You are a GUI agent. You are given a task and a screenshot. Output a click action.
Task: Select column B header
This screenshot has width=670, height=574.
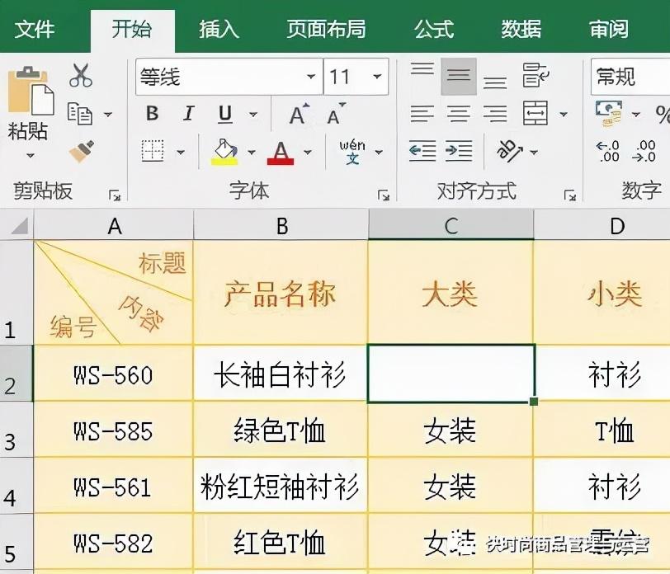281,225
